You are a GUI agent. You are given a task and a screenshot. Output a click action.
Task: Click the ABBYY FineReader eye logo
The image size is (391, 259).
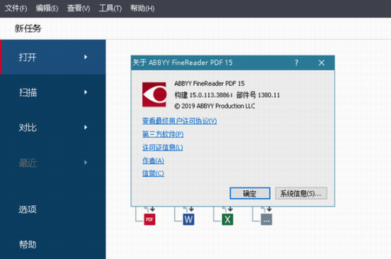tap(154, 94)
